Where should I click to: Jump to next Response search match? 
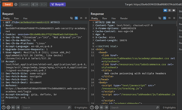pos(106,107)
